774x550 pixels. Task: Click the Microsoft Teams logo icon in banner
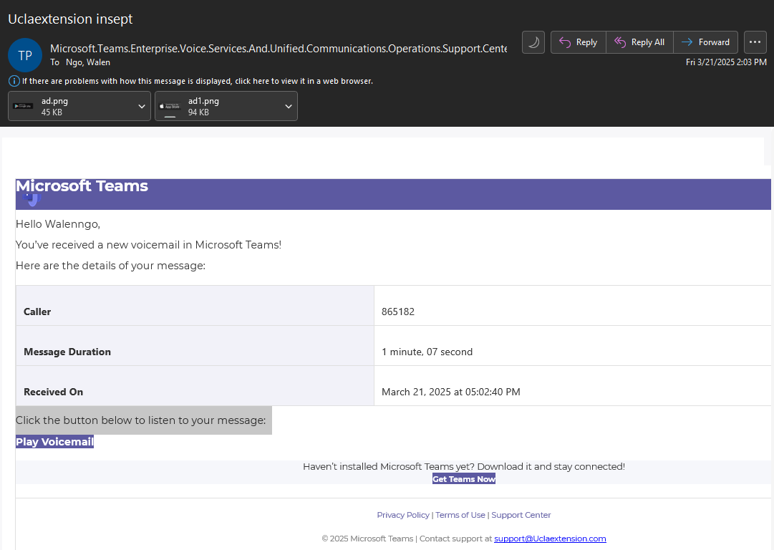pos(32,200)
